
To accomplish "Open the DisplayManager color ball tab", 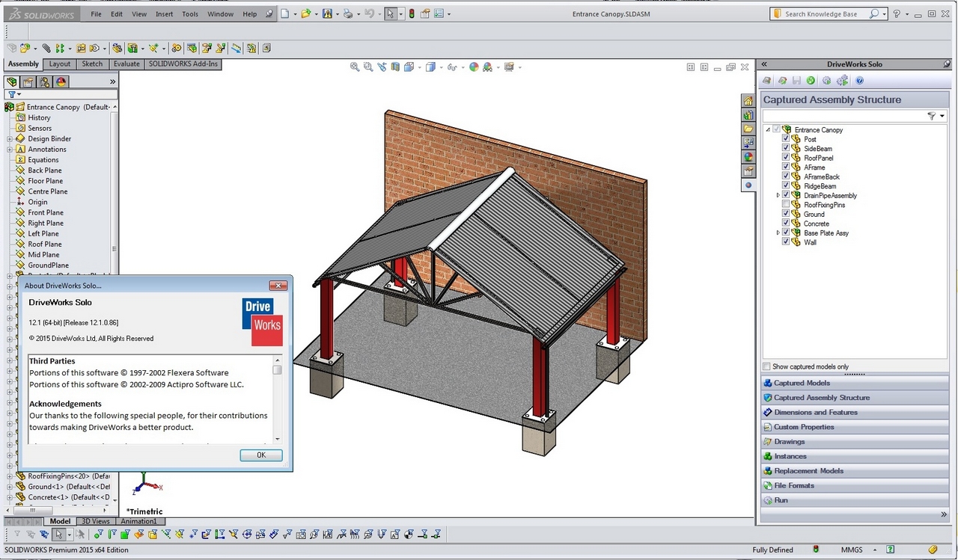I will pos(61,81).
